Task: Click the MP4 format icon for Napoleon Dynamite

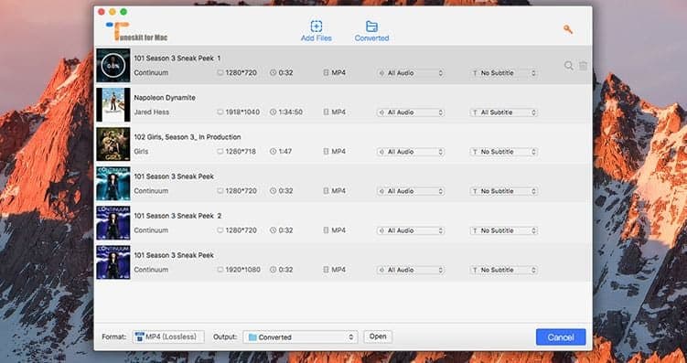Action: click(x=326, y=112)
